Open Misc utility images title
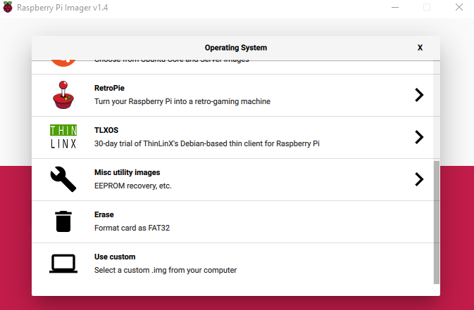This screenshot has width=474, height=310. (x=127, y=172)
